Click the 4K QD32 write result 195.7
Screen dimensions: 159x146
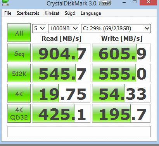[121, 113]
